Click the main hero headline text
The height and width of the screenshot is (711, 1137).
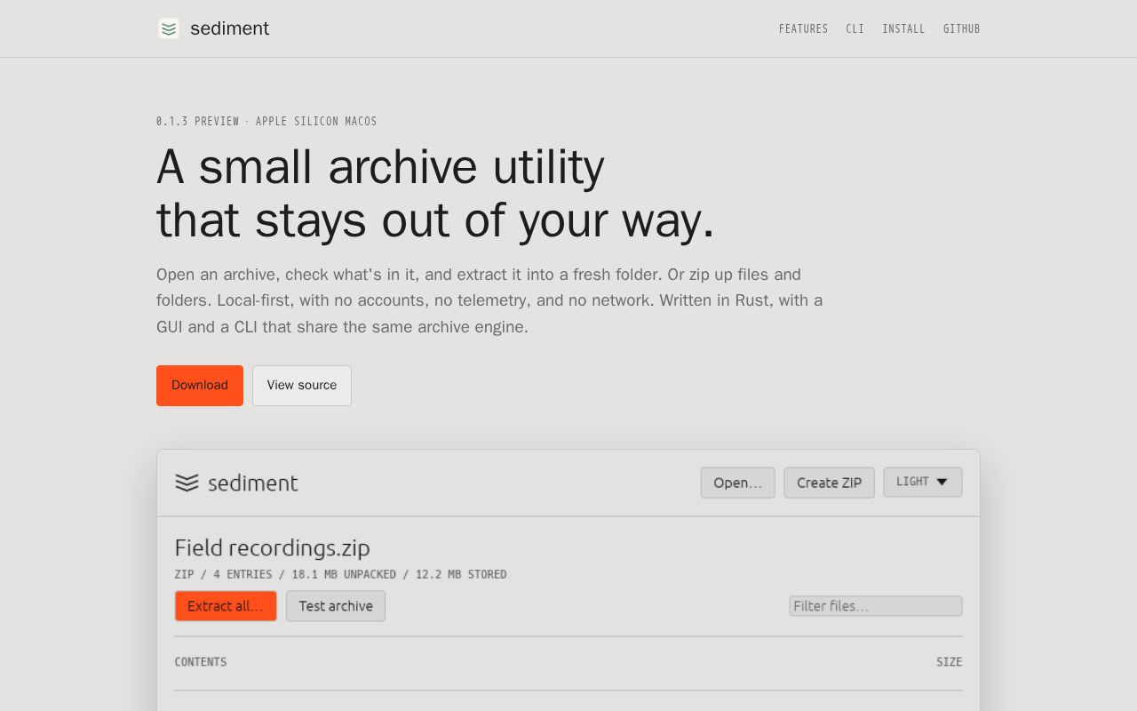click(435, 193)
